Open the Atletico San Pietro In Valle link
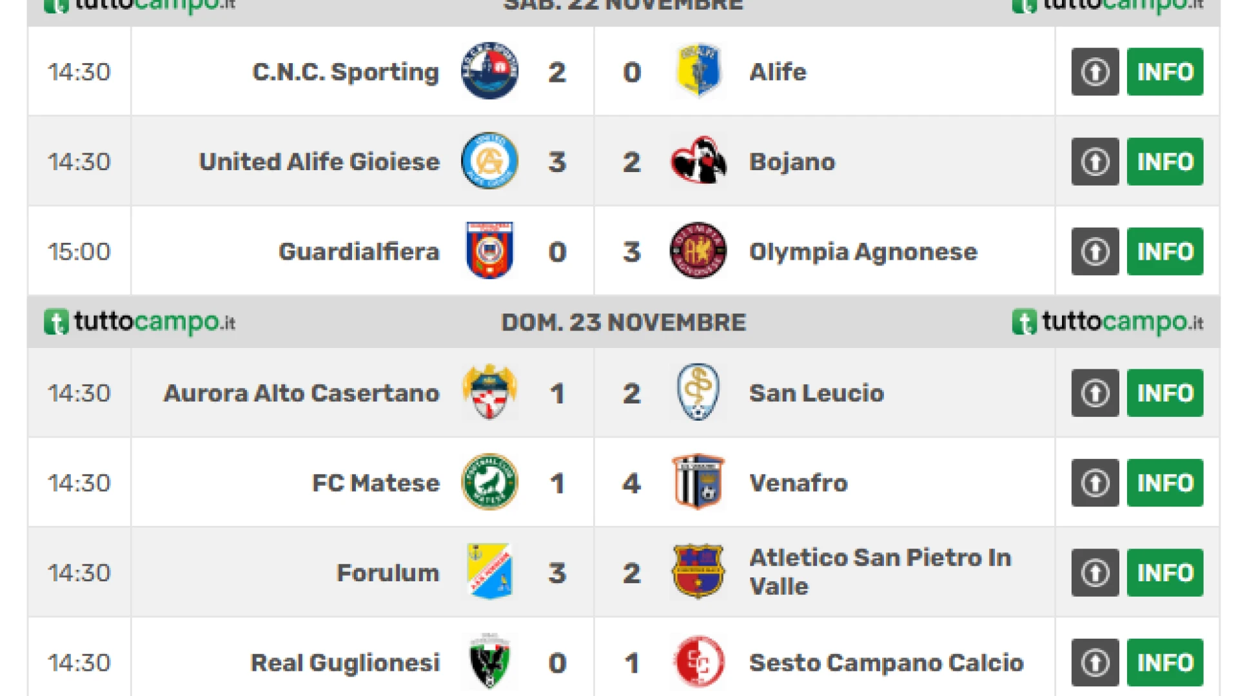Image resolution: width=1238 pixels, height=696 pixels. coord(879,572)
